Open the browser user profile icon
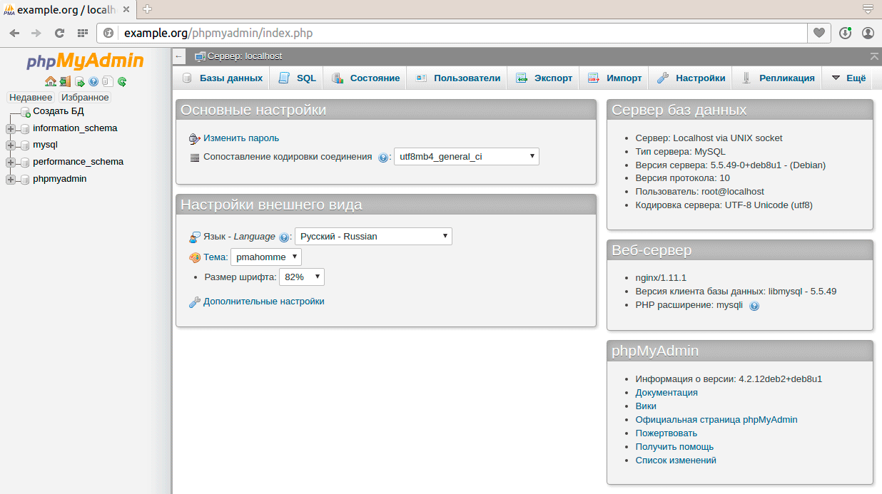 pos(868,33)
